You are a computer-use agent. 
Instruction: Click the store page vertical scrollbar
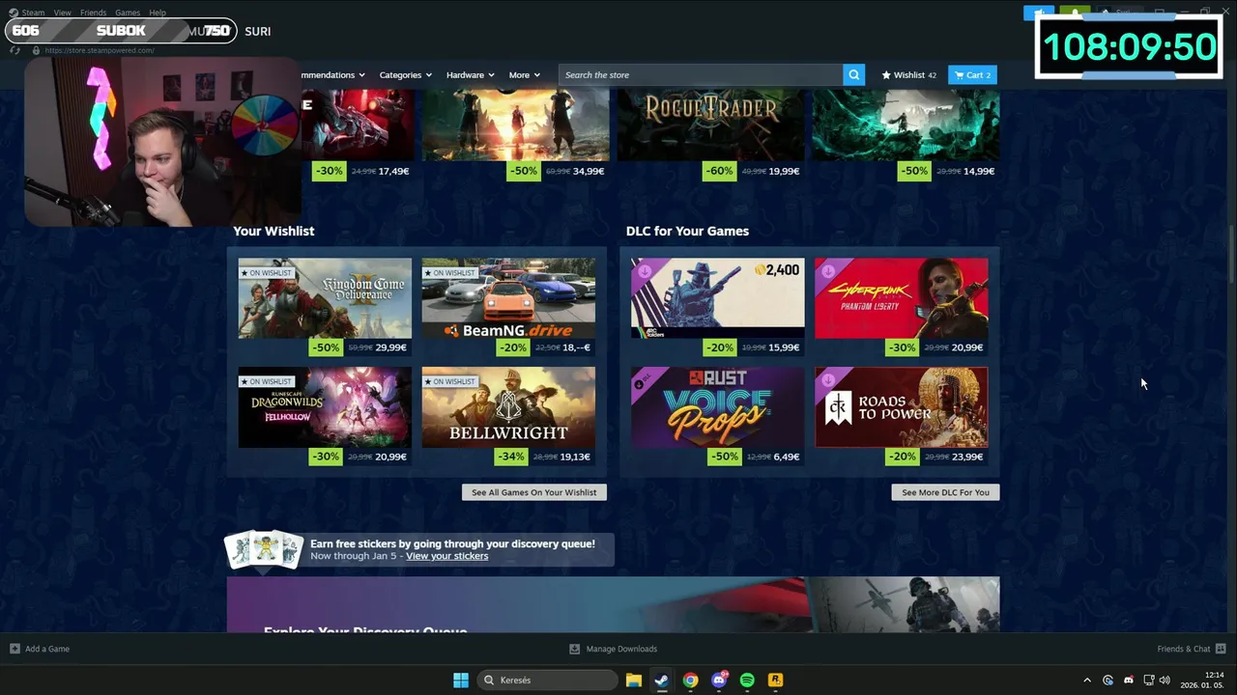tap(1230, 253)
